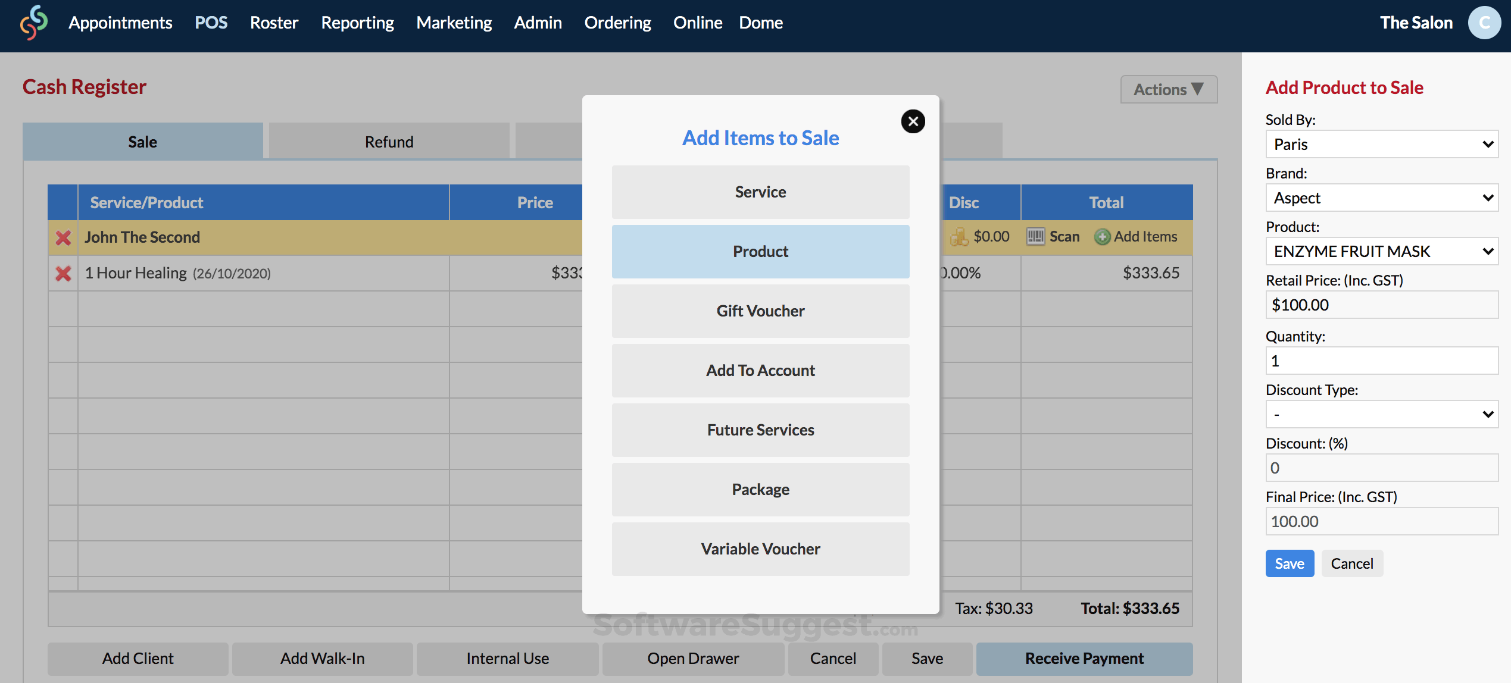Click the green Add Items plus icon
The image size is (1511, 683).
[x=1102, y=237]
